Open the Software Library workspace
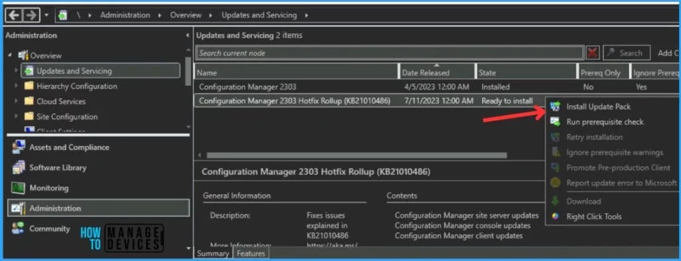Screen dimensions: 681x261 tap(58, 168)
